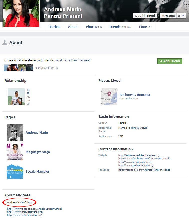This screenshot has height=219, width=189.
Task: Click the gear settings dropdown next to Message
Action: click(x=181, y=16)
